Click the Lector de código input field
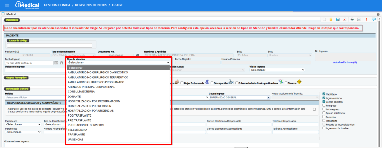382x148 pixels. click(49, 45)
